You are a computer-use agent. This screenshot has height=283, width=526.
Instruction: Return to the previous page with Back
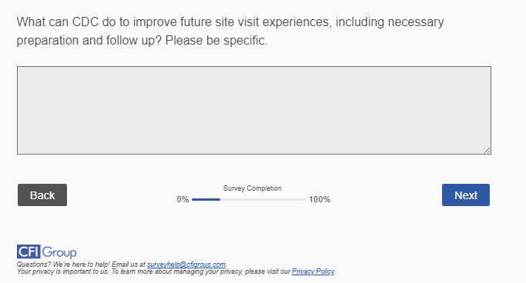42,195
